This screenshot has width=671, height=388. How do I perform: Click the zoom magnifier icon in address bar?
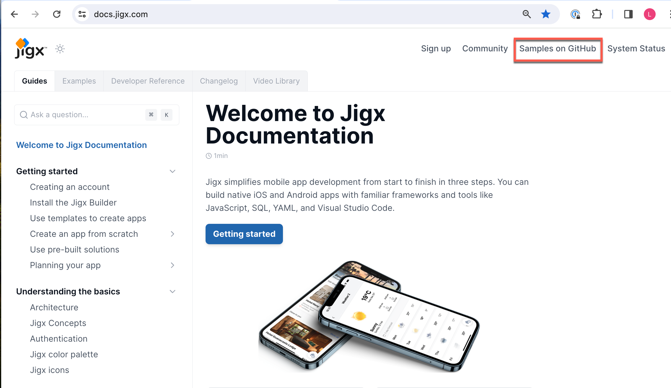527,14
